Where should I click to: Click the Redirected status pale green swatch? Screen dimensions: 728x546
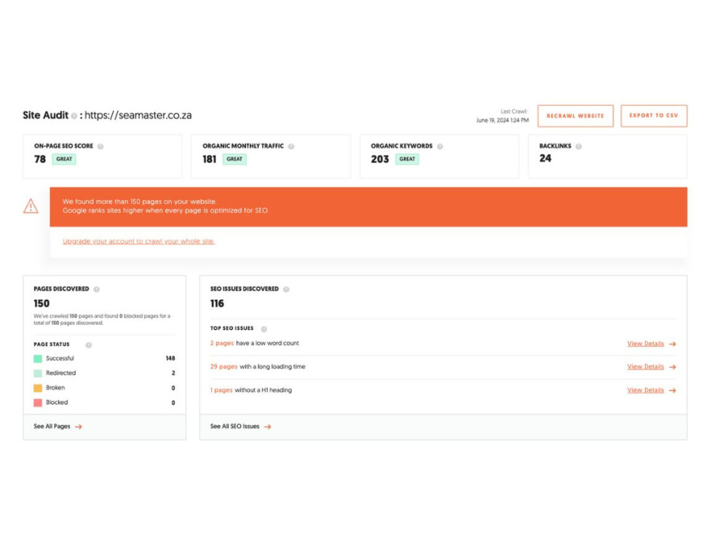[38, 373]
